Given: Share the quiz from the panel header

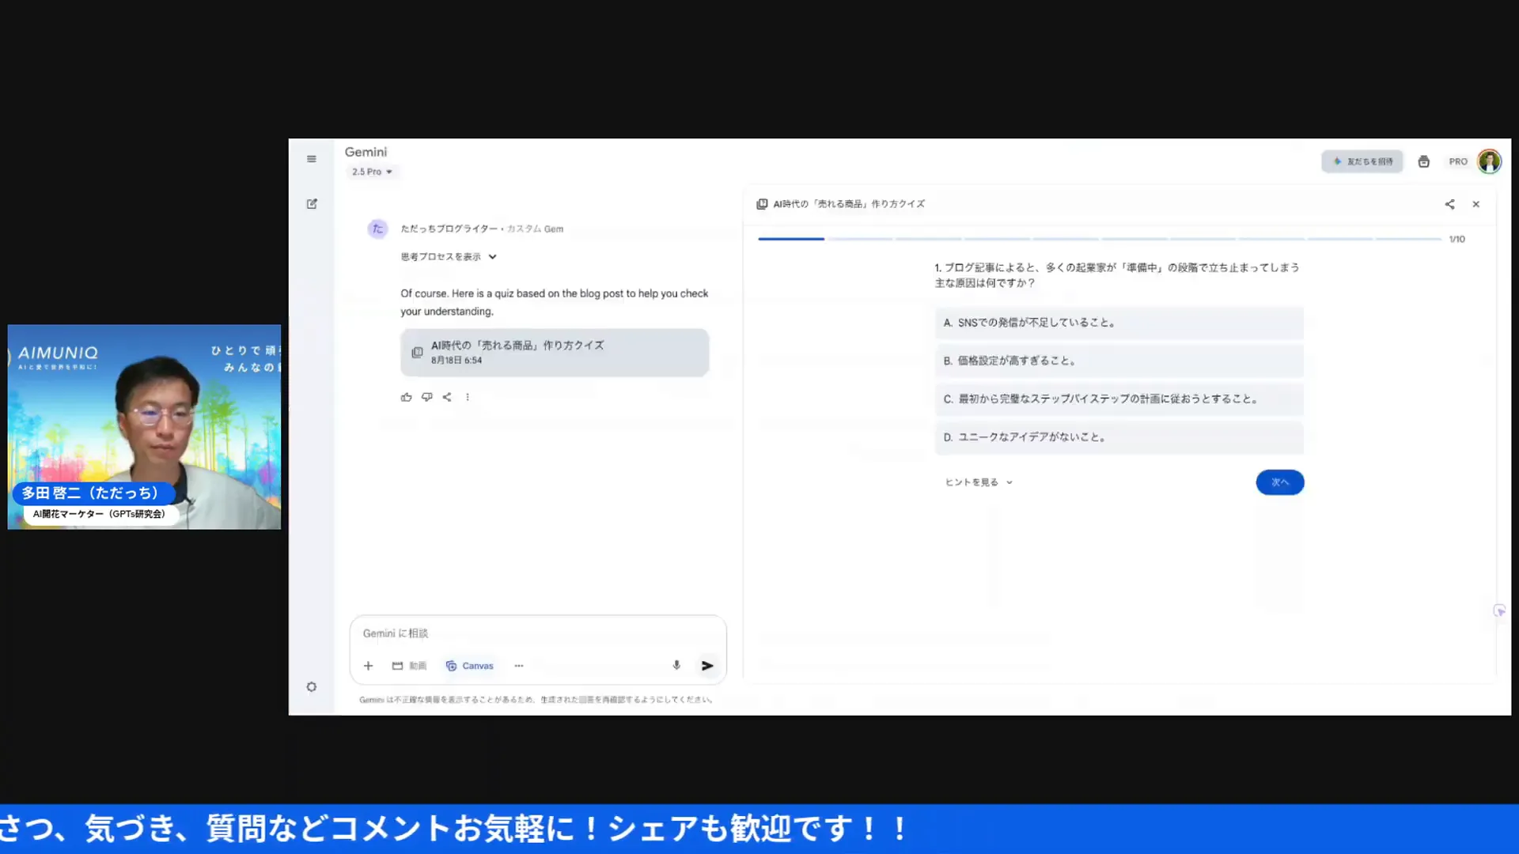Looking at the screenshot, I should click(x=1449, y=204).
